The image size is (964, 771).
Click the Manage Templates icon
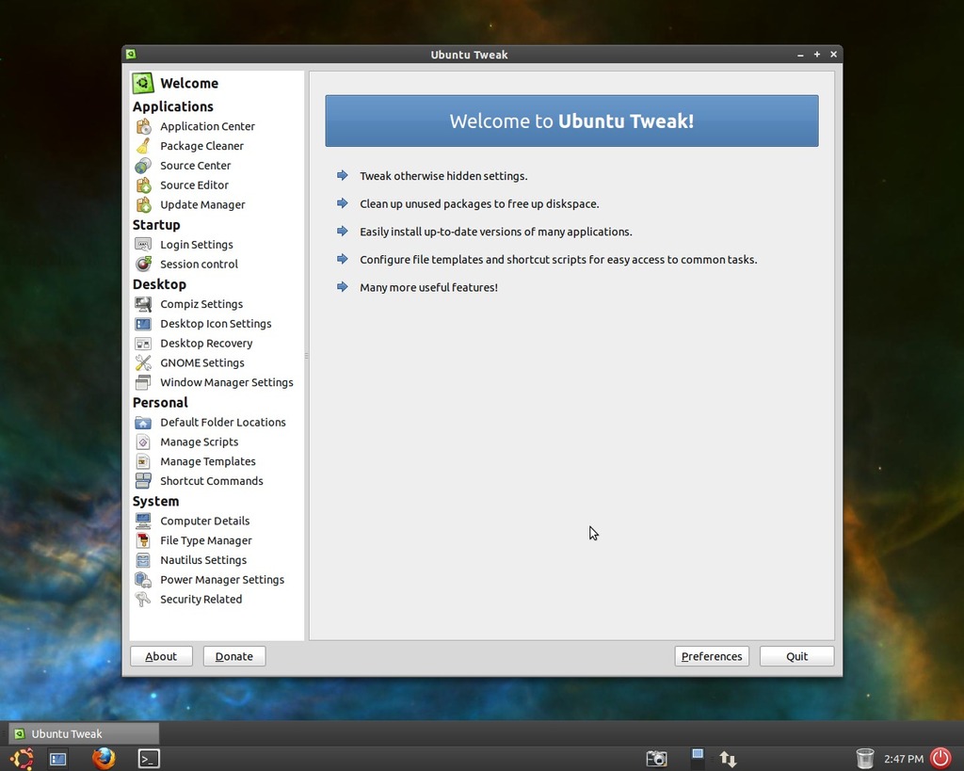point(143,461)
